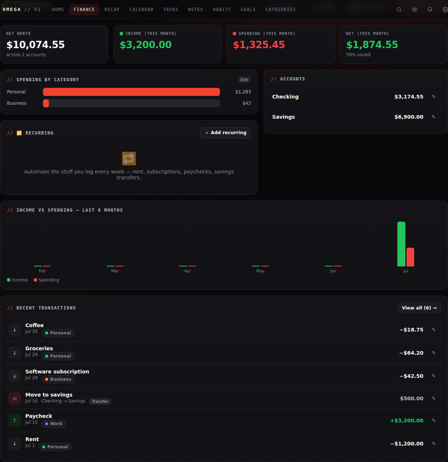Click the Personal tag on Rent

(55, 447)
